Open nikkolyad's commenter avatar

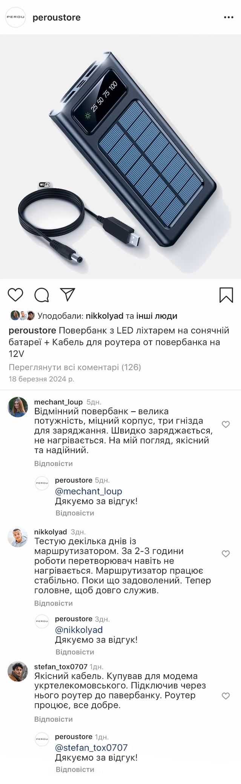click(18, 537)
